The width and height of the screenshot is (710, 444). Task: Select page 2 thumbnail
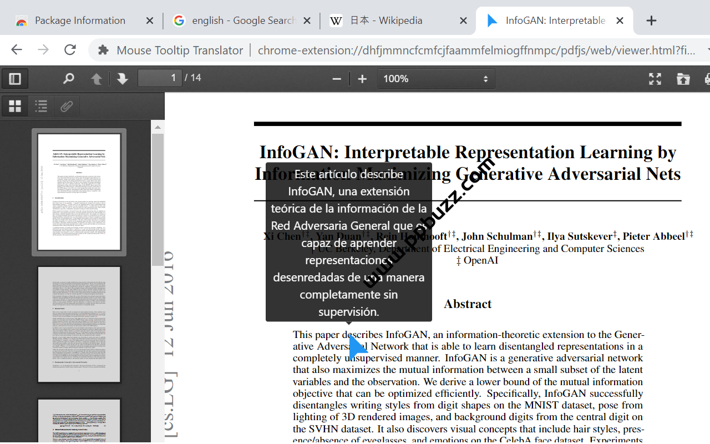click(79, 325)
